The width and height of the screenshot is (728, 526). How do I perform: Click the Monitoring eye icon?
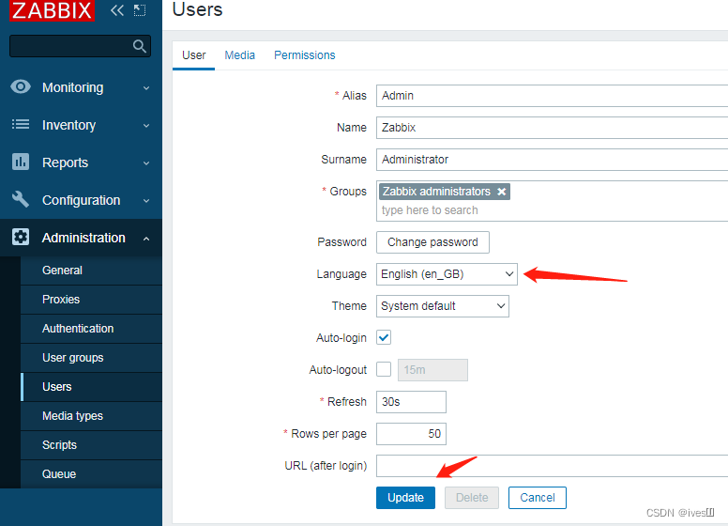tap(21, 87)
